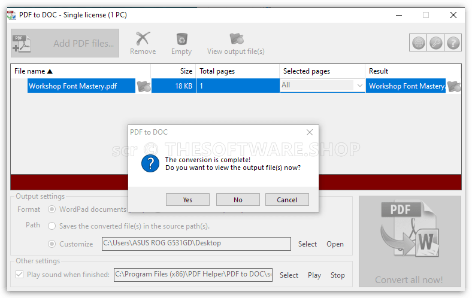Click Open next to the output path
Viewport: 472px width, 298px height.
pyautogui.click(x=335, y=244)
